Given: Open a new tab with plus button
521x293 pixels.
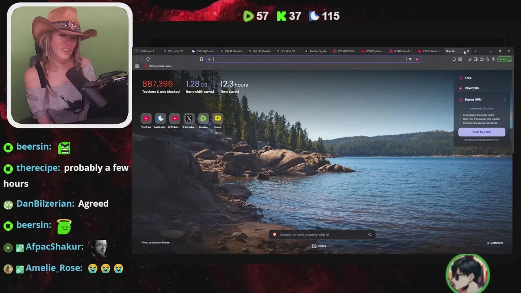Looking at the screenshot, I should (475, 51).
